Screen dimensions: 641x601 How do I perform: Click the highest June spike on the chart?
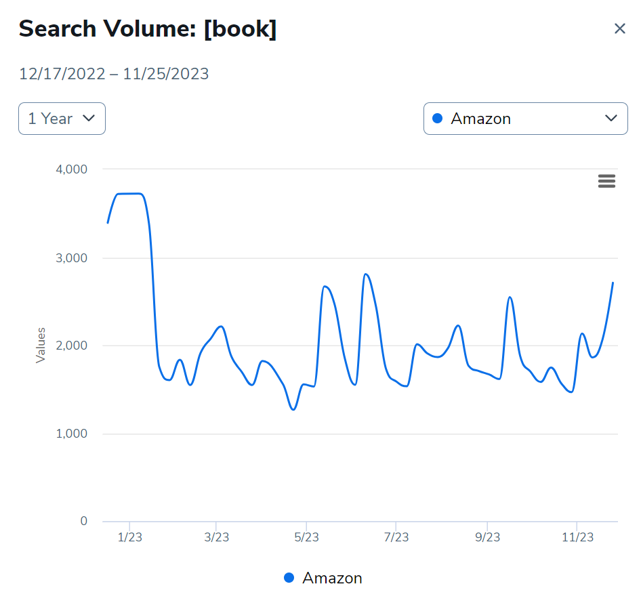coord(367,273)
